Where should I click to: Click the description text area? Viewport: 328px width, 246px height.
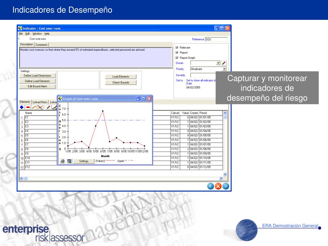96,58
